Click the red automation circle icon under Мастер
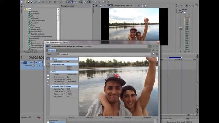Viewport: 219px width, 123px height. 182,12
